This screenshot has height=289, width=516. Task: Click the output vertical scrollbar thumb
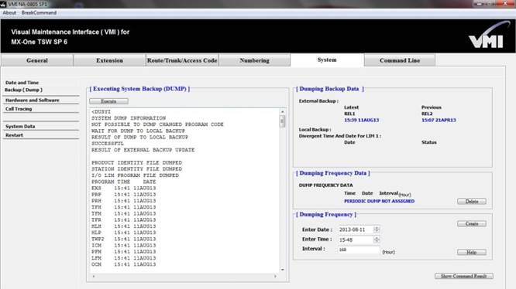(x=282, y=121)
